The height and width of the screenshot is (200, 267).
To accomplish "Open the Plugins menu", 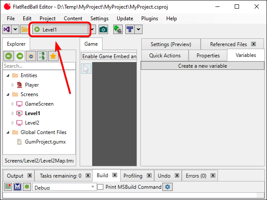I will (149, 19).
